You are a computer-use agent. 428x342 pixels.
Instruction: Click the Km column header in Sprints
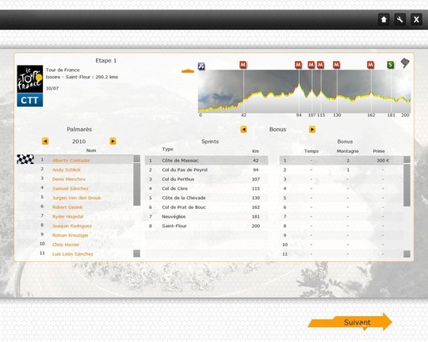click(x=255, y=151)
